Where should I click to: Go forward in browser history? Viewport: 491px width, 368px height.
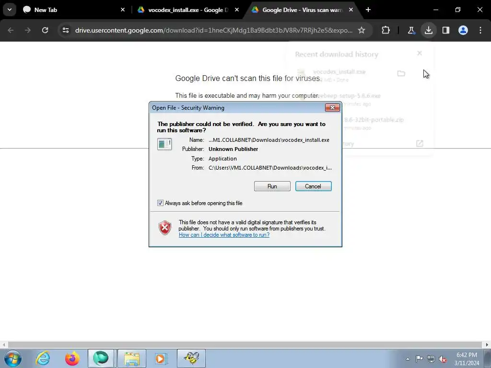pyautogui.click(x=28, y=30)
